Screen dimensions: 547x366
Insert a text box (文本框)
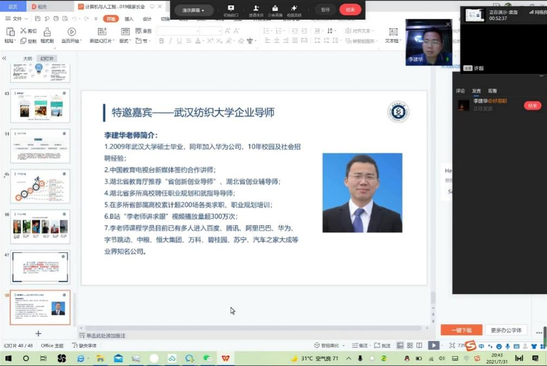pos(392,36)
